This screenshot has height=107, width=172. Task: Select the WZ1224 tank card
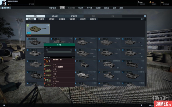tap(85, 43)
